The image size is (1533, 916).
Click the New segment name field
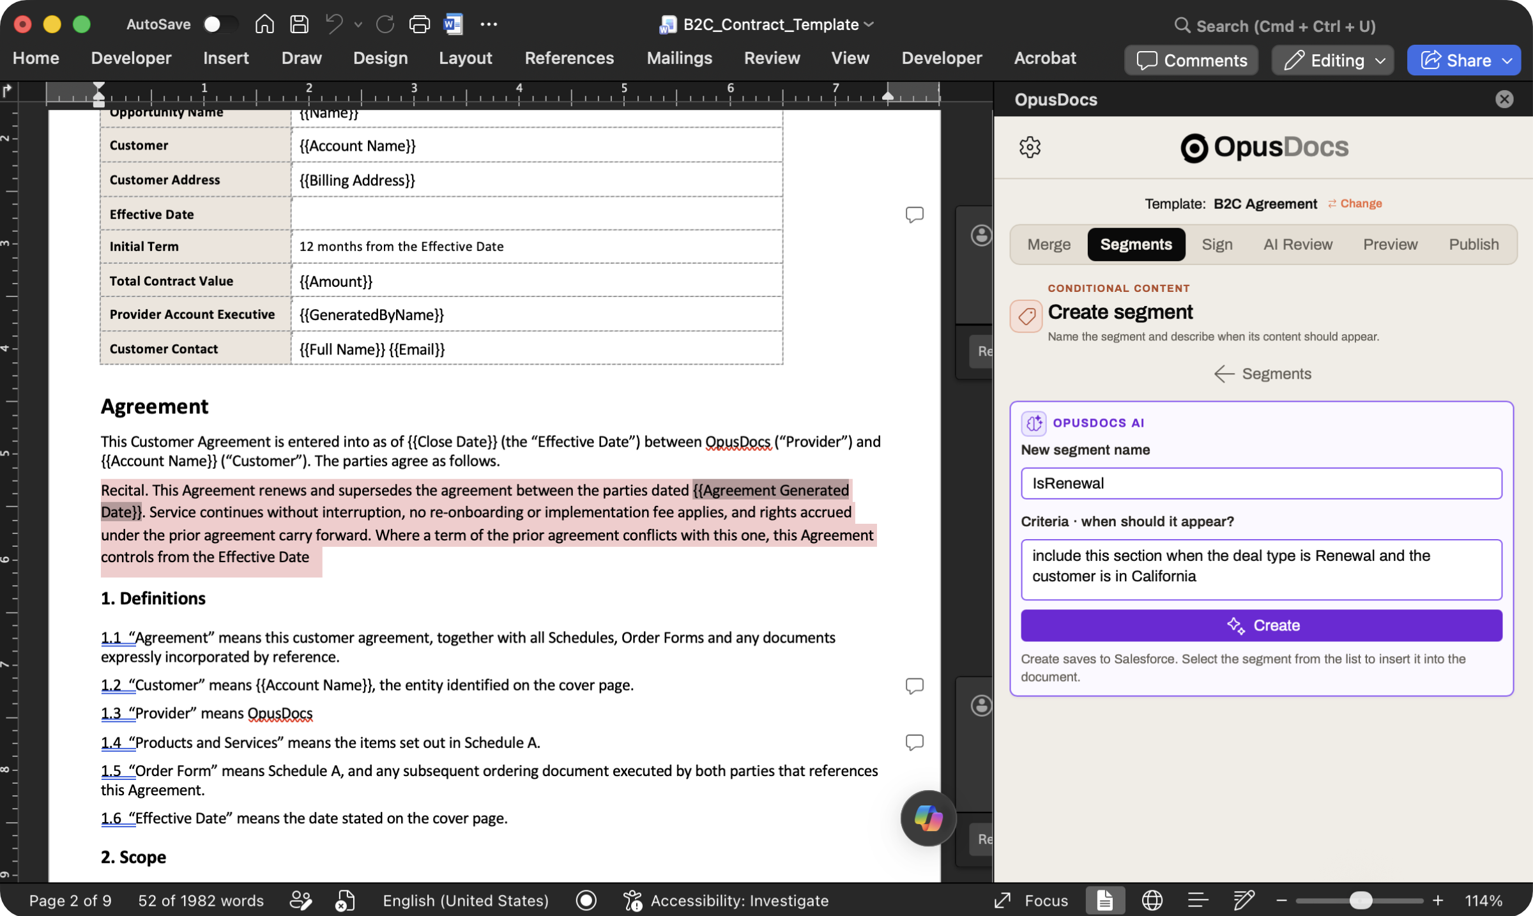[1261, 484]
